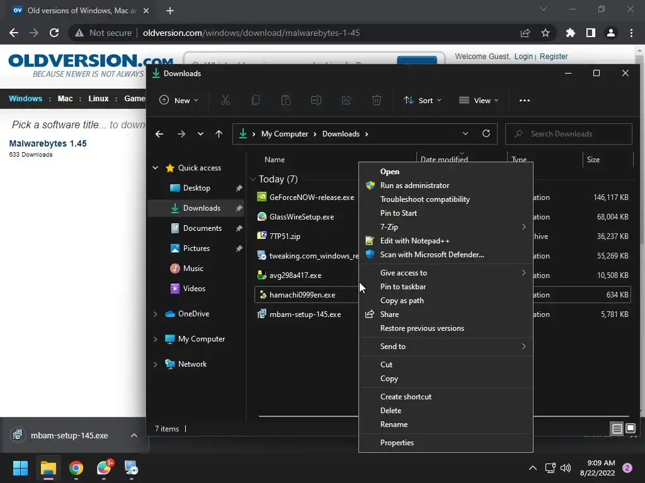Go forward in File Explorer
Viewport: 645px width, 483px height.
[181, 134]
